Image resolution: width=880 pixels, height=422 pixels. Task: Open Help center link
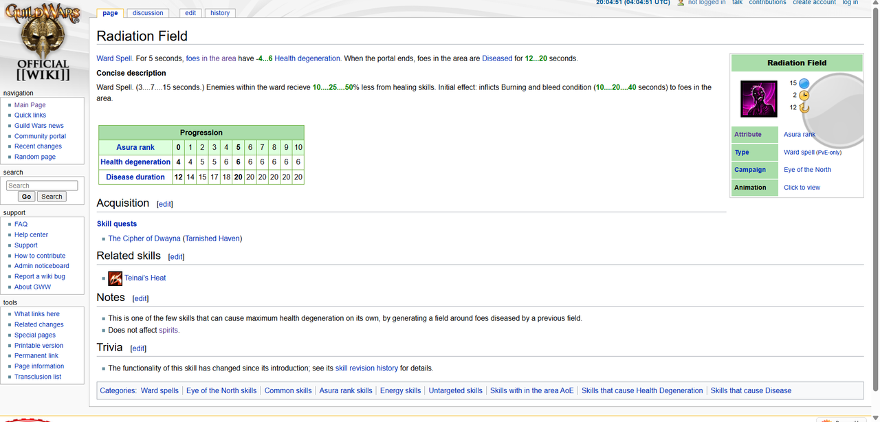(32, 234)
